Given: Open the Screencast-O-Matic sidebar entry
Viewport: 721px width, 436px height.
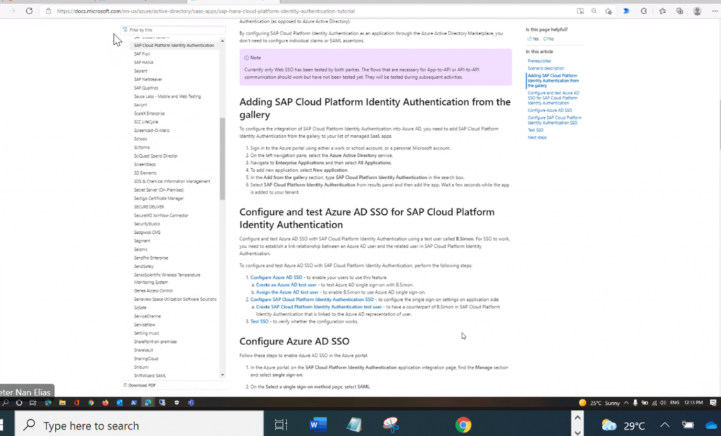Looking at the screenshot, I should tap(152, 130).
